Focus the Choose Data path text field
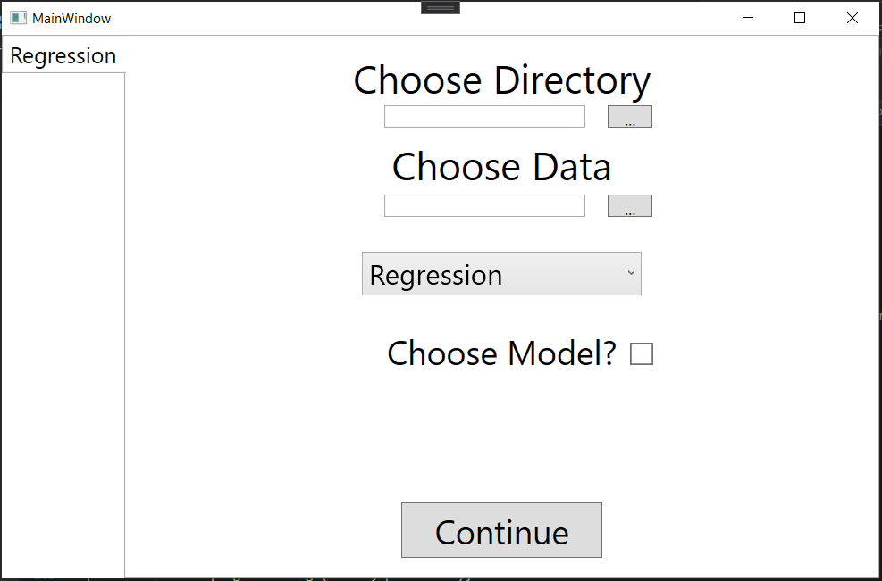 tap(484, 206)
